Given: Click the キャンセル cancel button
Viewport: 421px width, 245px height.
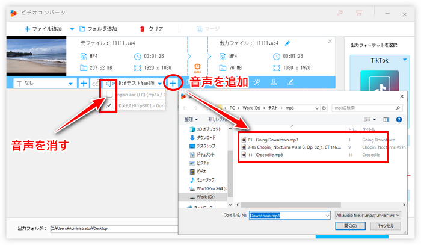Looking at the screenshot, I should pyautogui.click(x=386, y=226).
